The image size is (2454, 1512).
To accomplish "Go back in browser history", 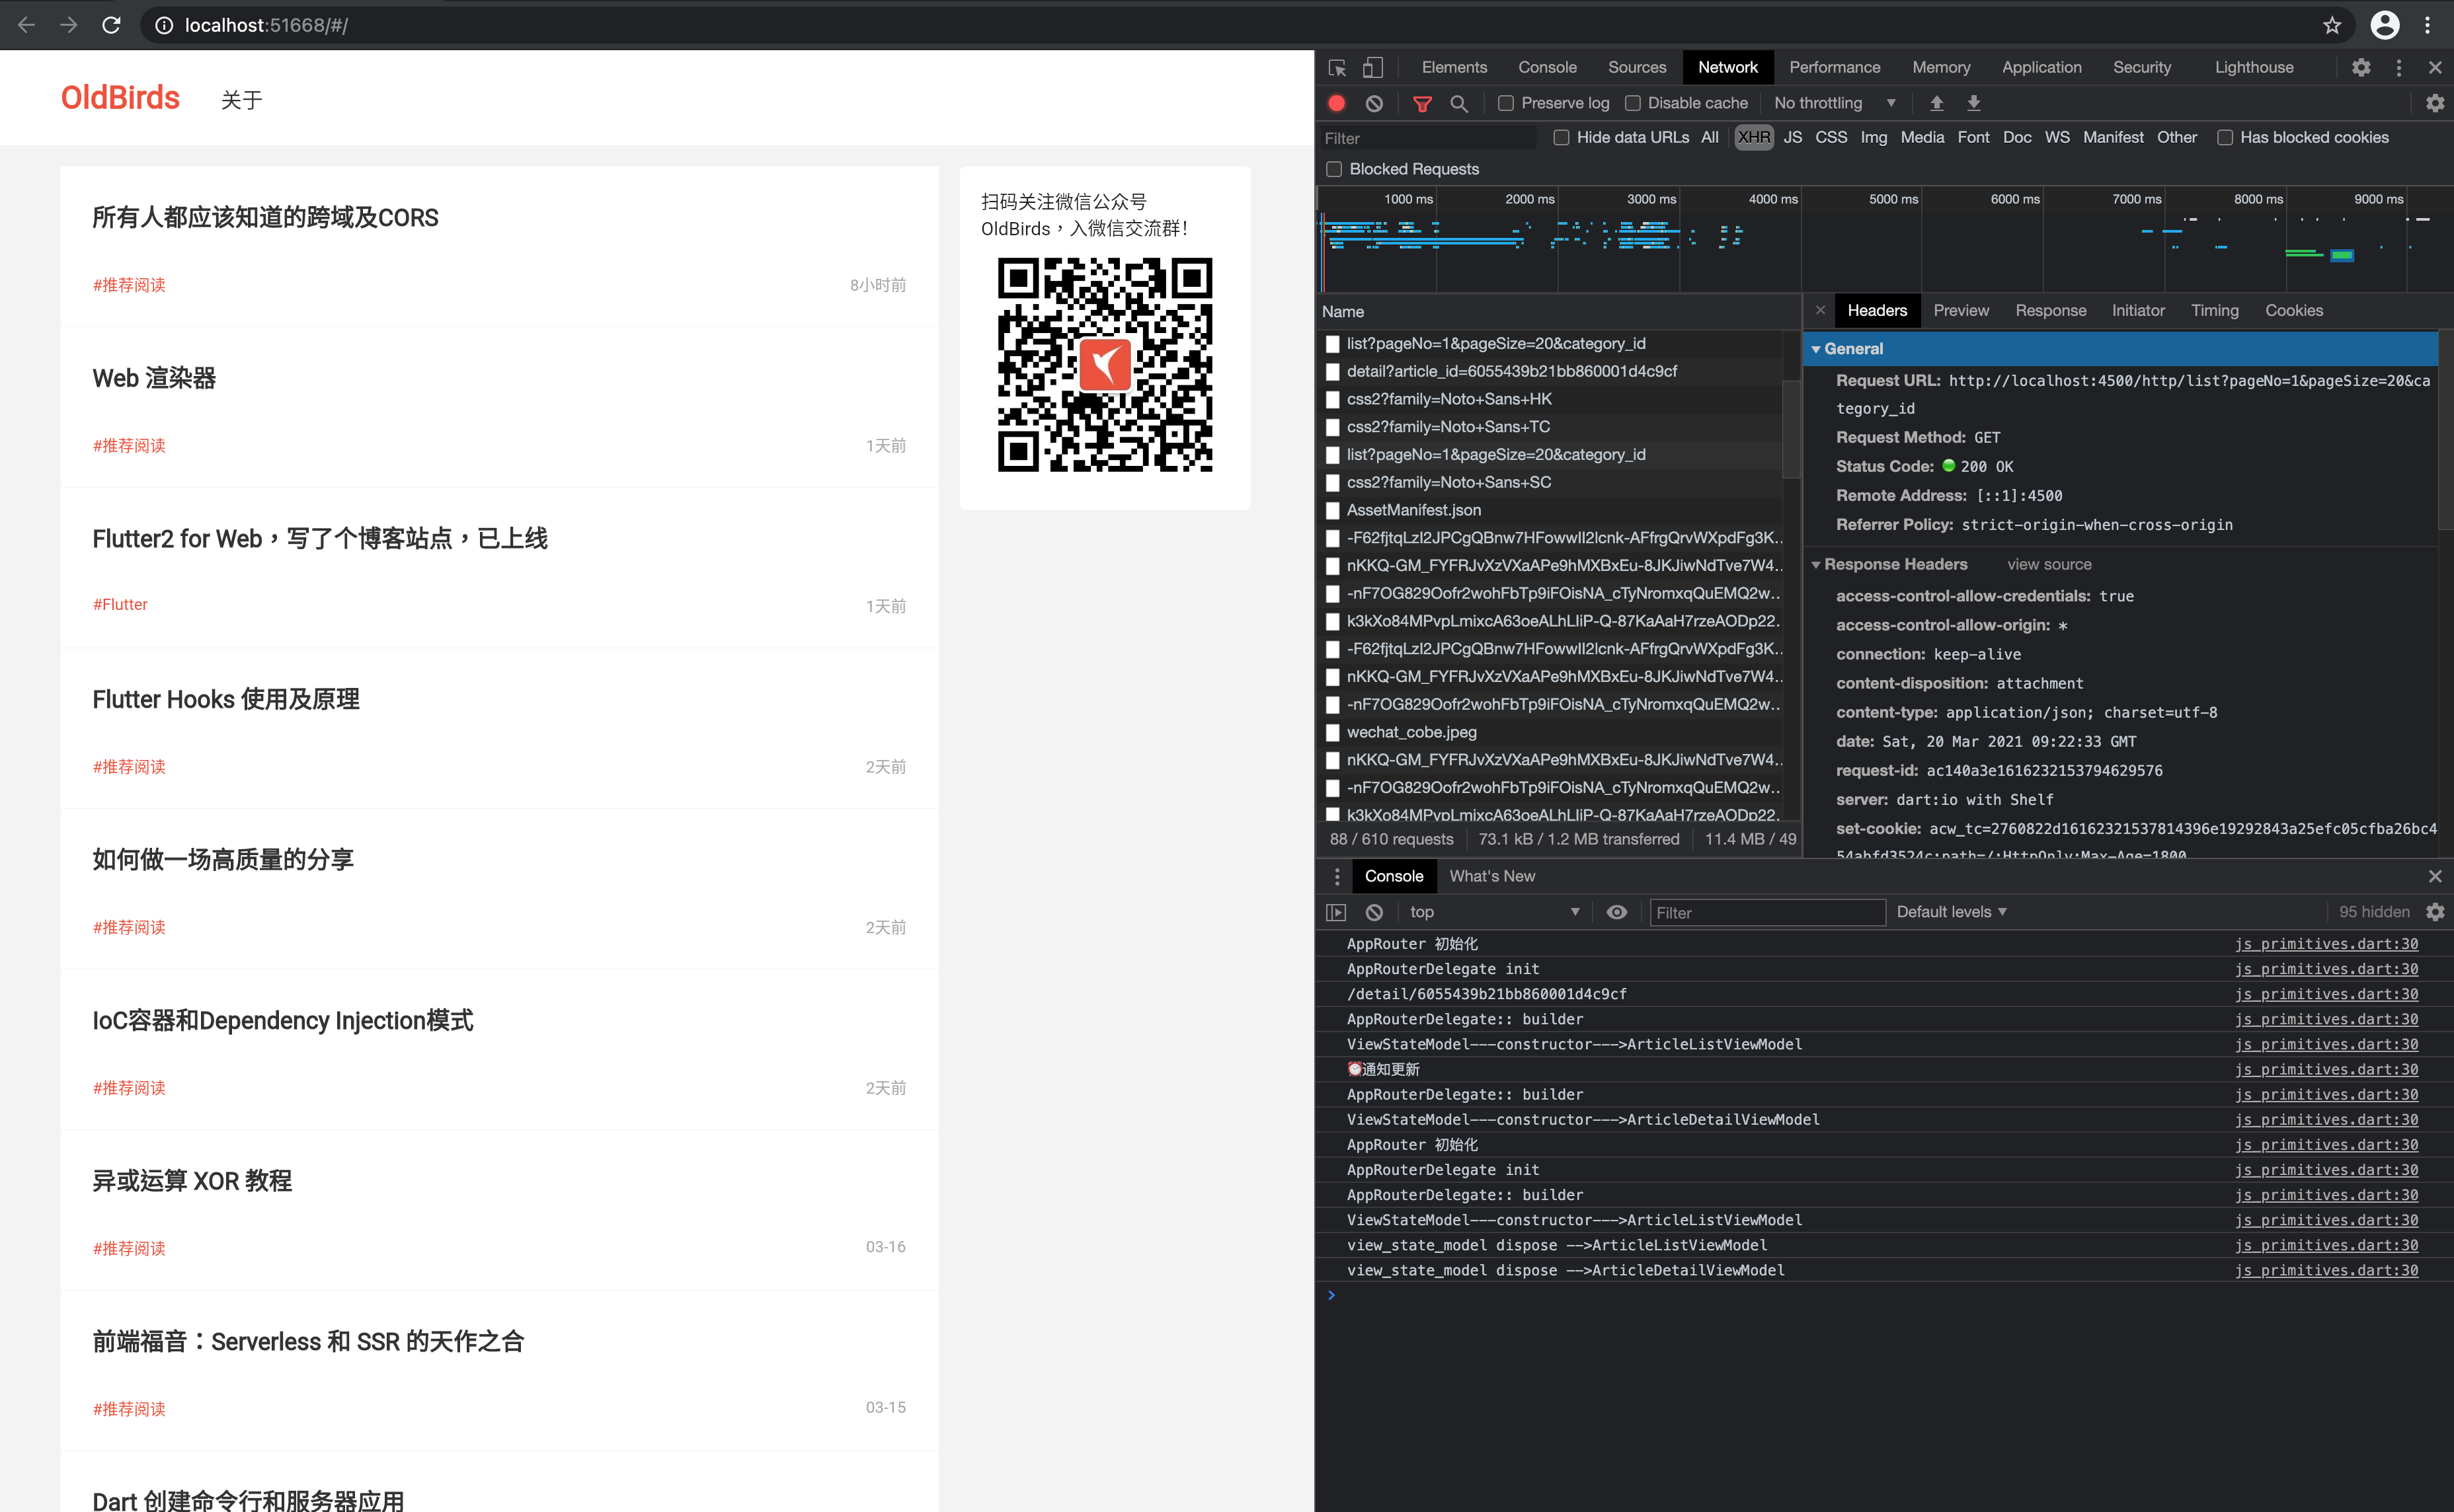I will [x=27, y=25].
